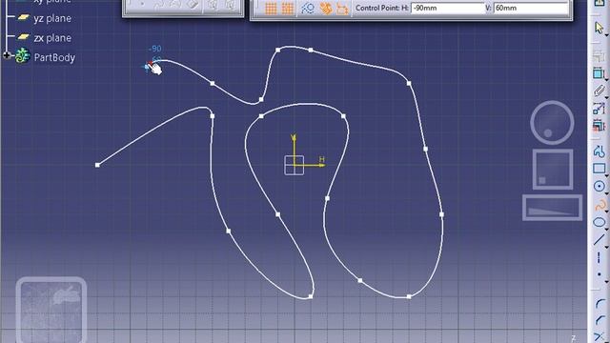This screenshot has height=343, width=610.
Task: Click the Corner fillet tool
Action: point(600,303)
